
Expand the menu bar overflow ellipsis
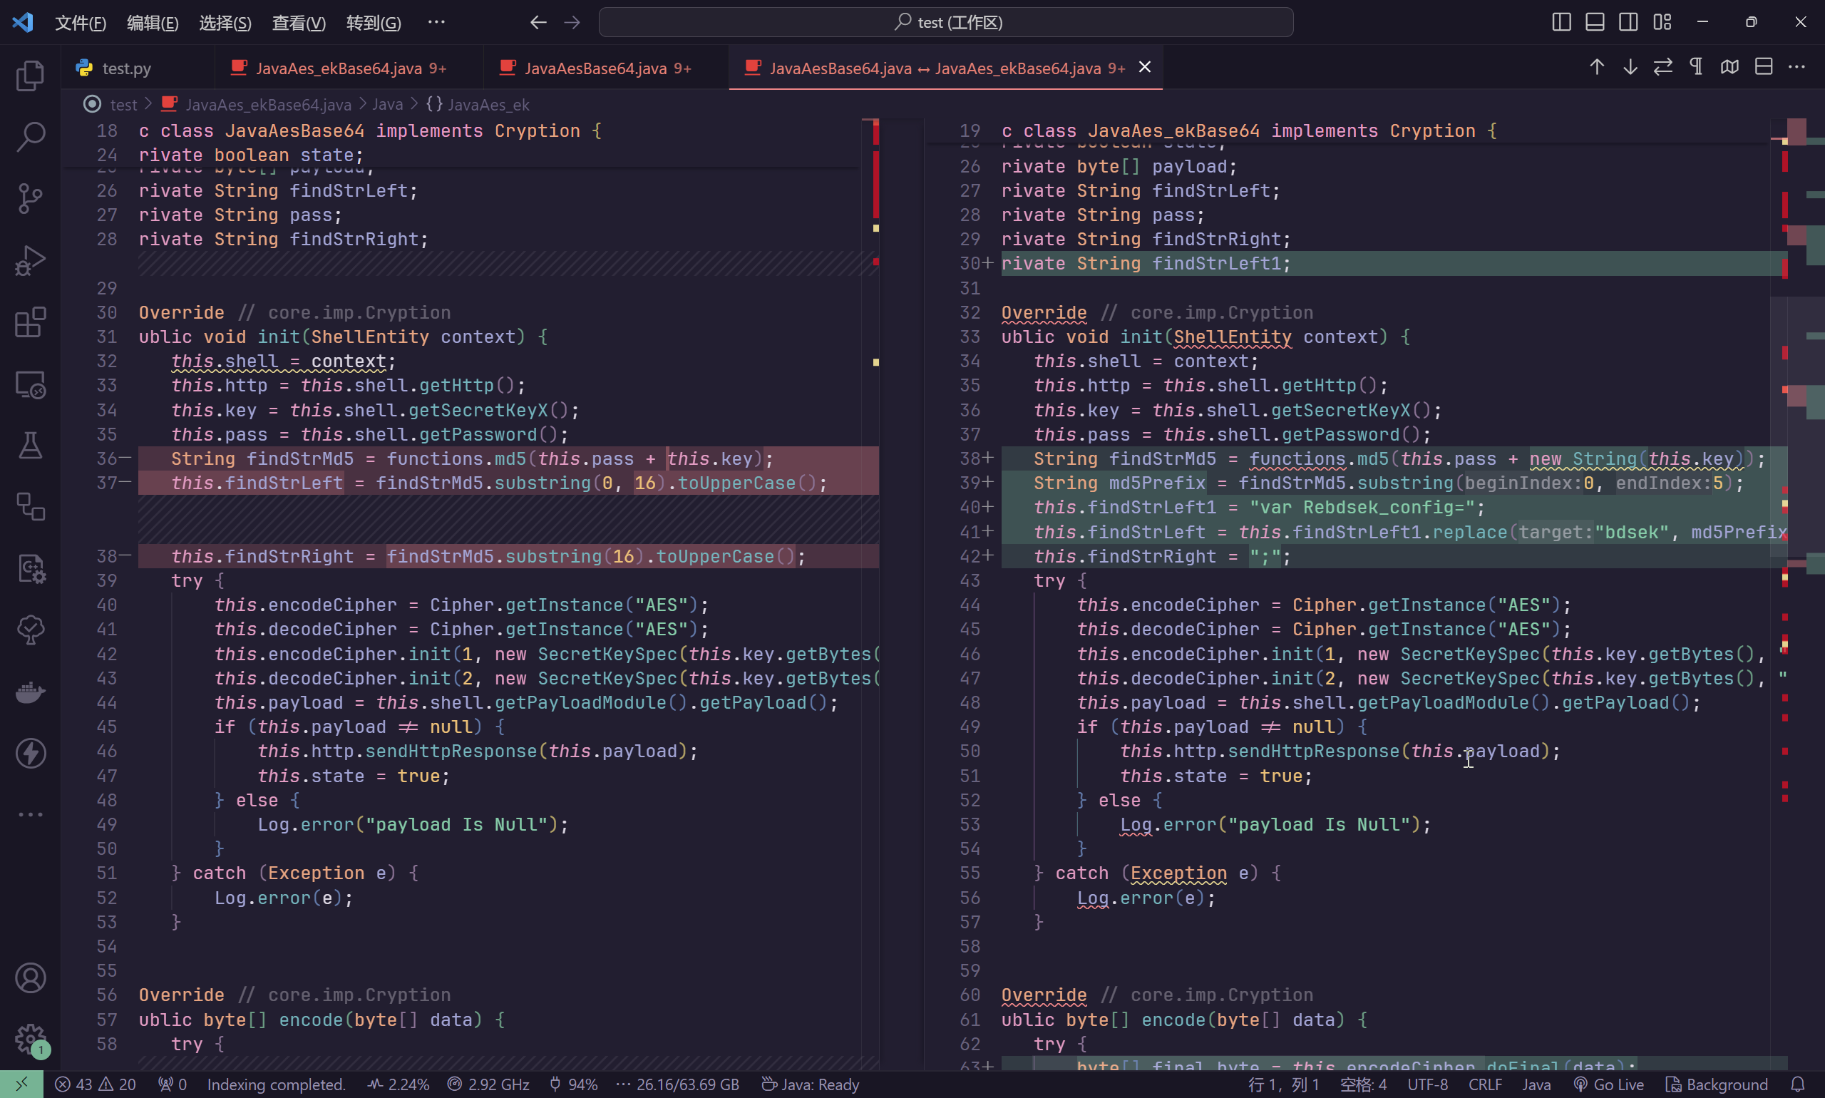436,22
